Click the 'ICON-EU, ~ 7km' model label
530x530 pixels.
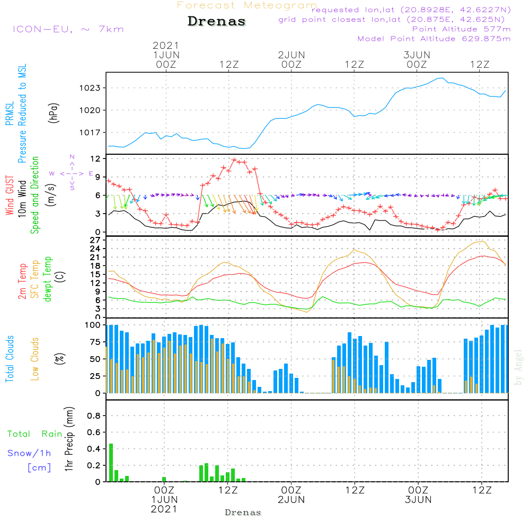pos(68,29)
